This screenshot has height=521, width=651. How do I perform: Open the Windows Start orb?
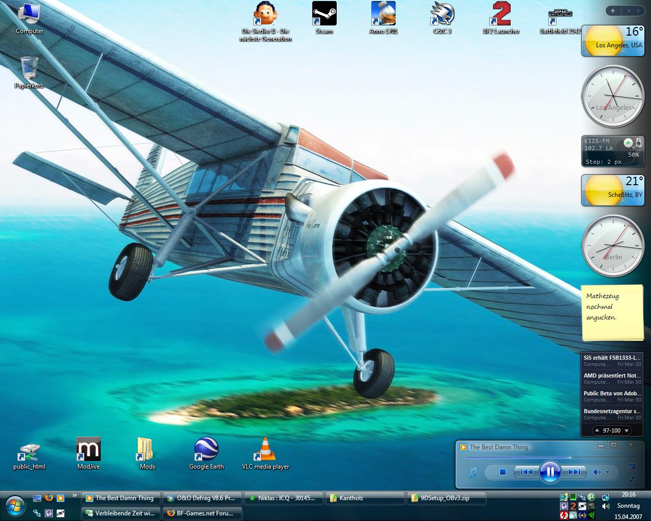[15, 505]
